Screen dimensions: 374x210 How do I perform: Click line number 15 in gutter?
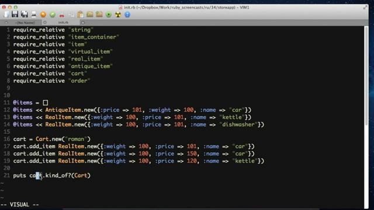click(x=6, y=132)
